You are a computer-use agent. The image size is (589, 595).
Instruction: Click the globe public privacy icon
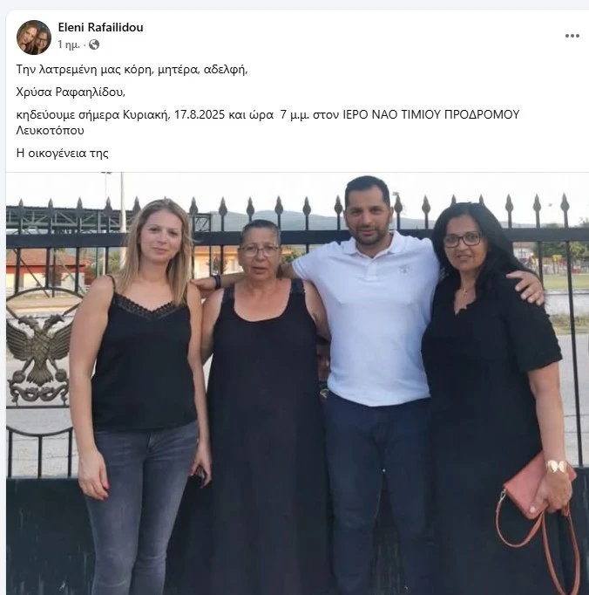[x=94, y=44]
